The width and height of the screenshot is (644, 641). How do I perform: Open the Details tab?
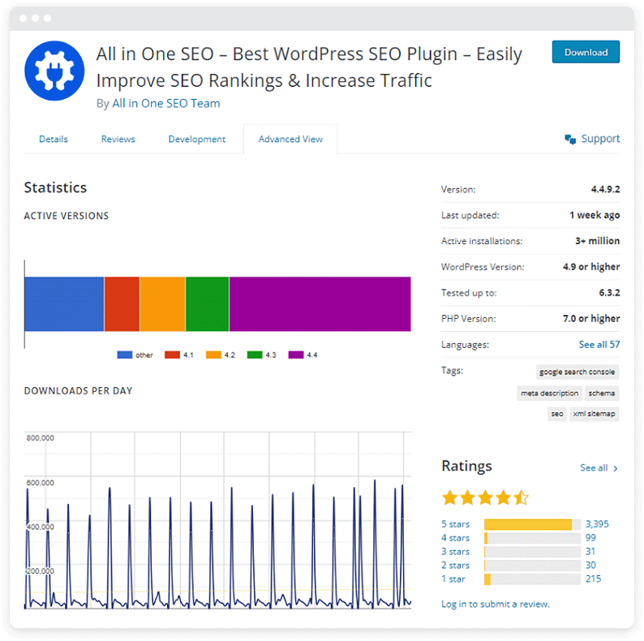click(54, 140)
